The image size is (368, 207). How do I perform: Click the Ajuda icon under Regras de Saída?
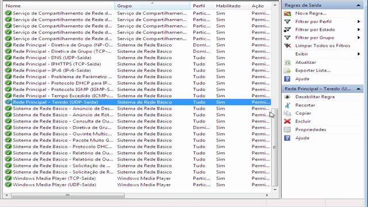coord(287,79)
